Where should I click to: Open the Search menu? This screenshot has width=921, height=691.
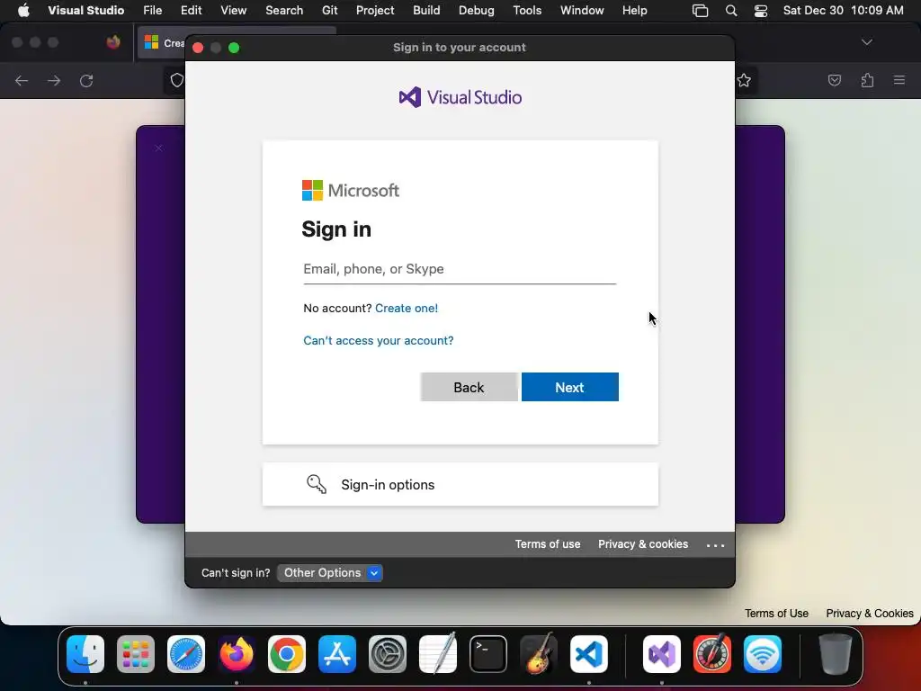pos(284,11)
